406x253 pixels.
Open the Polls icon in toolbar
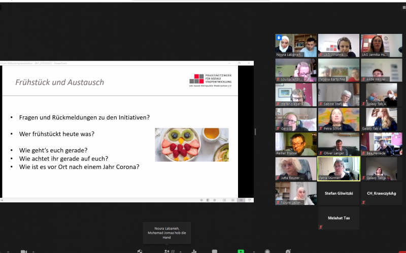click(194, 251)
